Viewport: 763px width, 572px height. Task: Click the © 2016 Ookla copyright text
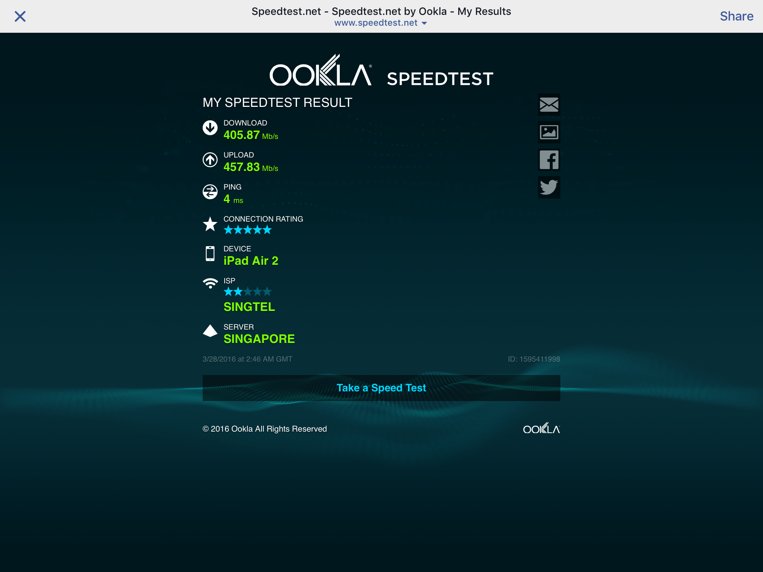pos(265,429)
